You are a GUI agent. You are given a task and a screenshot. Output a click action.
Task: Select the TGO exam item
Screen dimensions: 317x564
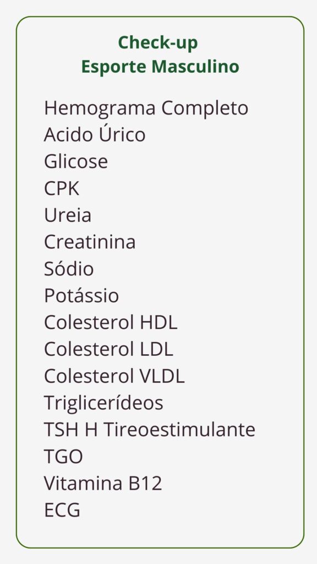63,457
